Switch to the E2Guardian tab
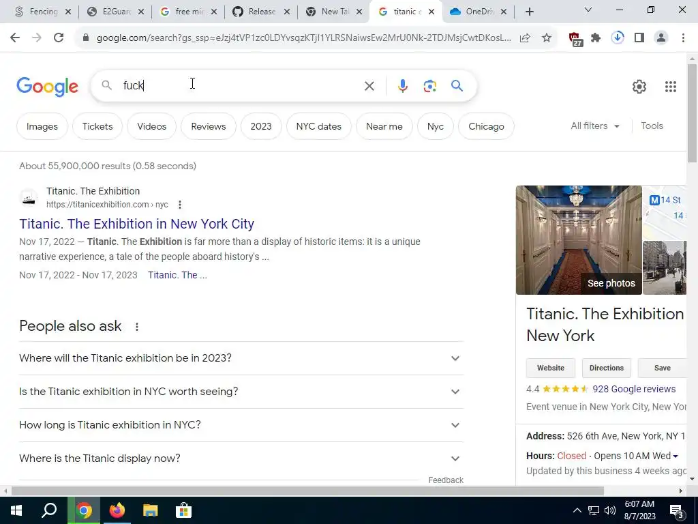The image size is (698, 524). (116, 12)
